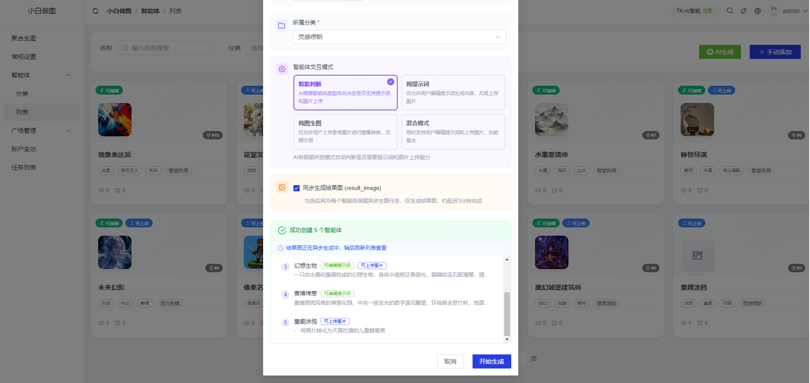Click 小白做图 breadcrumb link

(x=119, y=11)
